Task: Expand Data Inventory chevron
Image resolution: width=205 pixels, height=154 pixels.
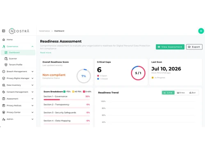Action: click(32, 85)
